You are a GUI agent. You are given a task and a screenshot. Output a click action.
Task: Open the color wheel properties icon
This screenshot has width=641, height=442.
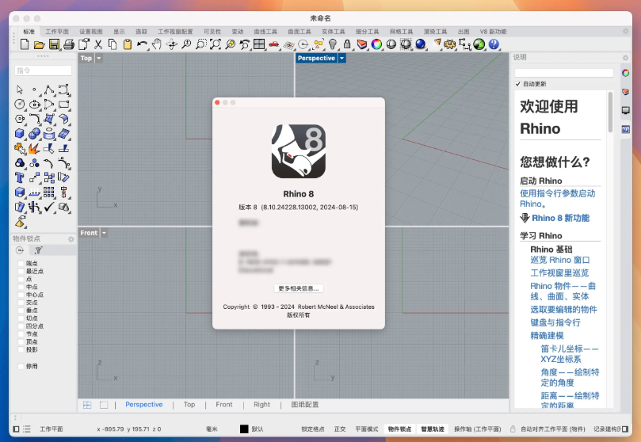point(376,44)
